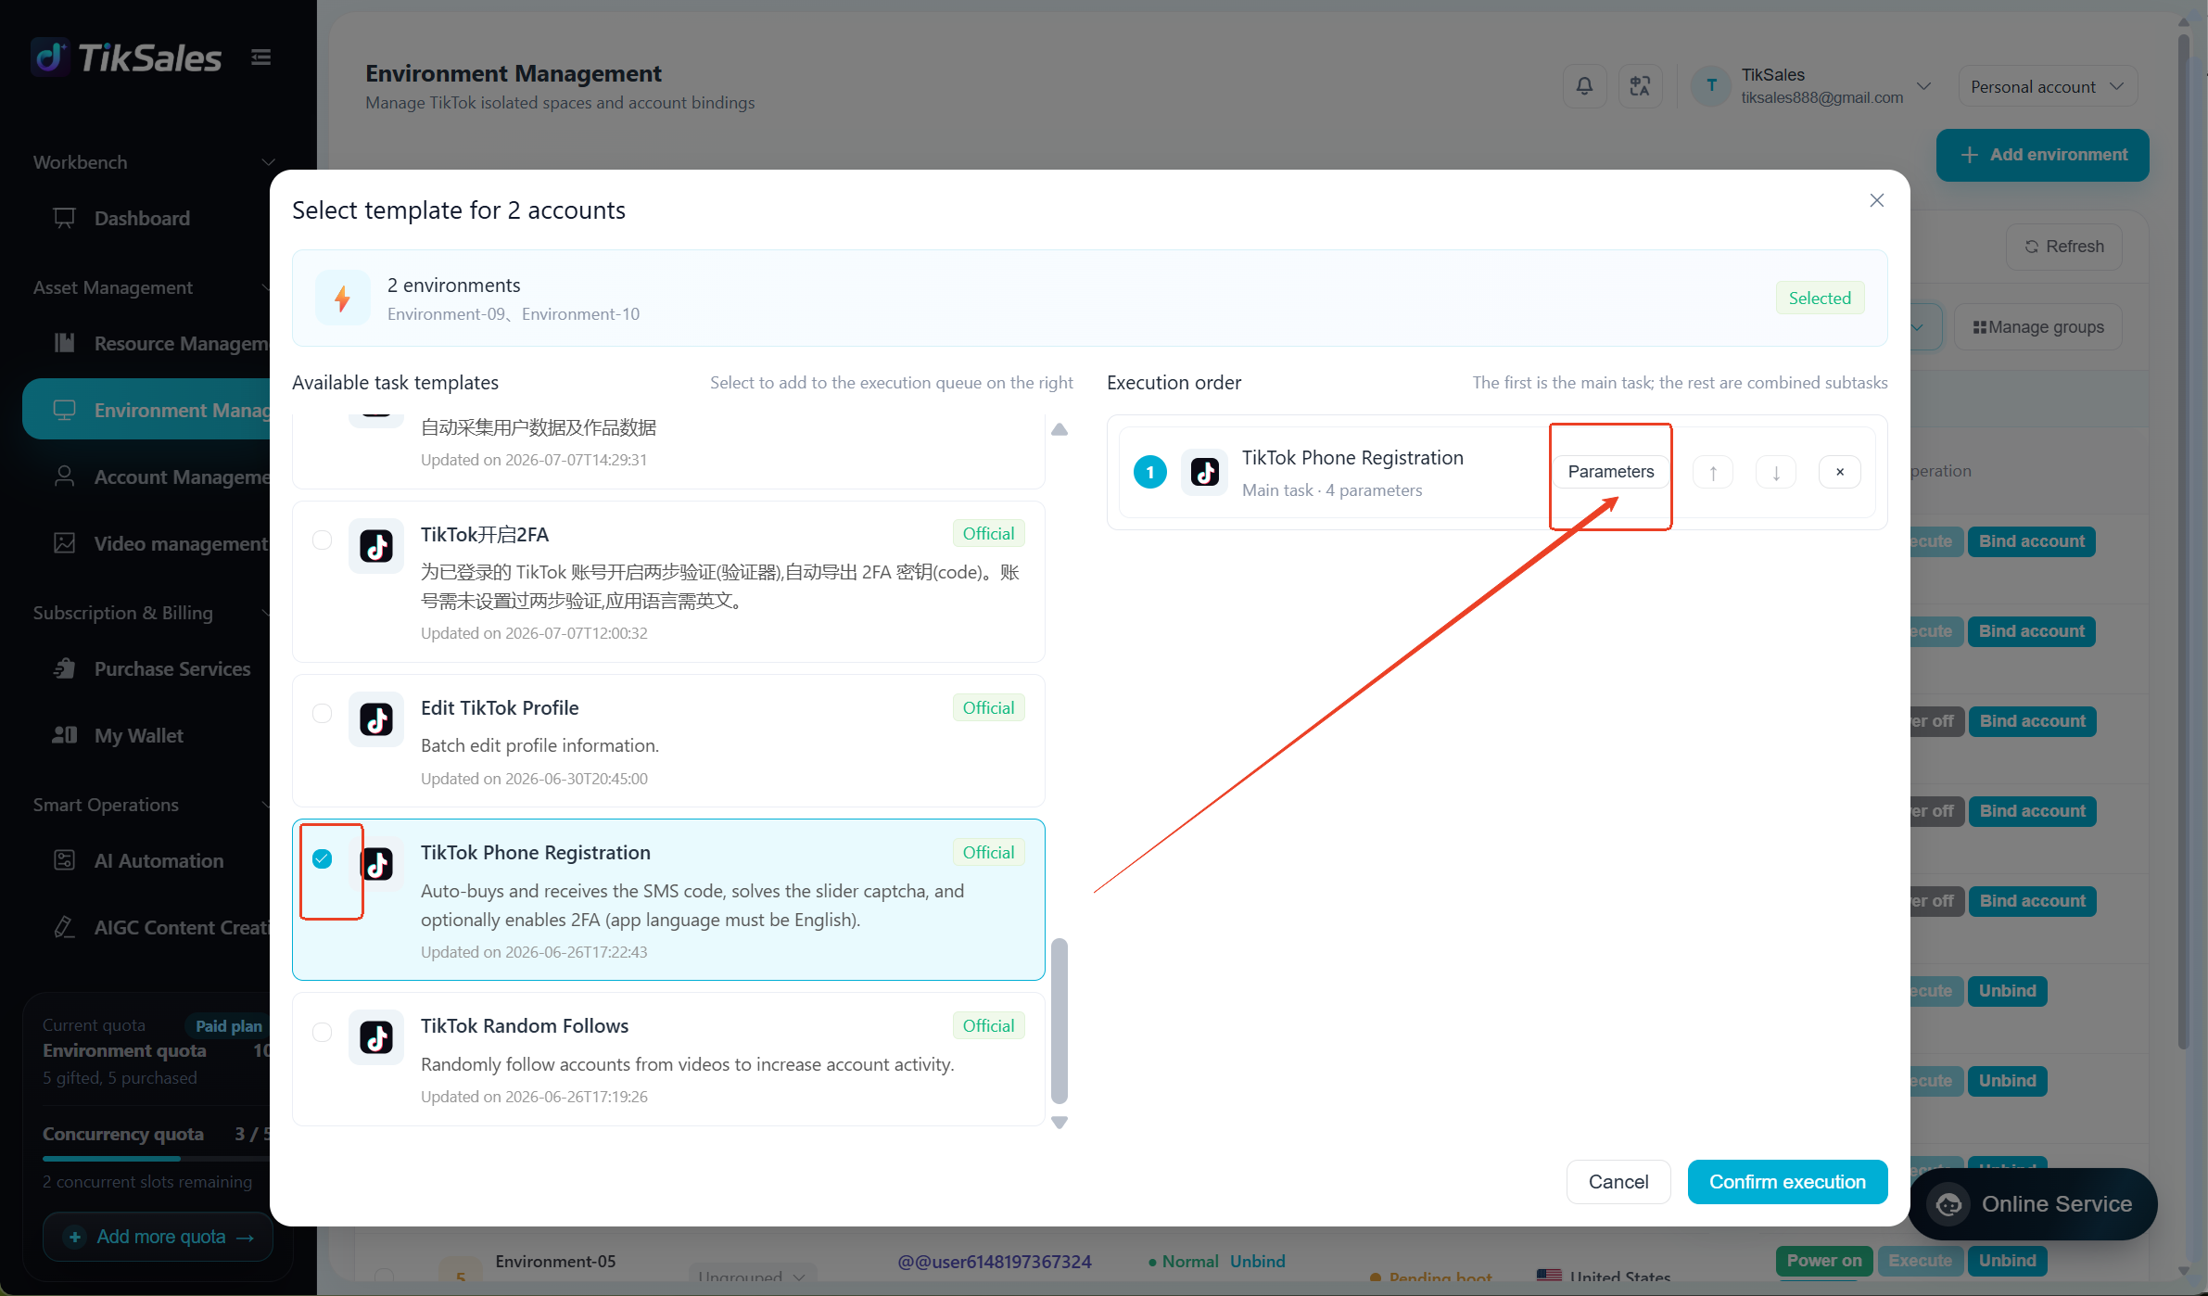Screen dimensions: 2208x1296
Task: Go to My Wallet in sidebar
Action: [x=139, y=735]
